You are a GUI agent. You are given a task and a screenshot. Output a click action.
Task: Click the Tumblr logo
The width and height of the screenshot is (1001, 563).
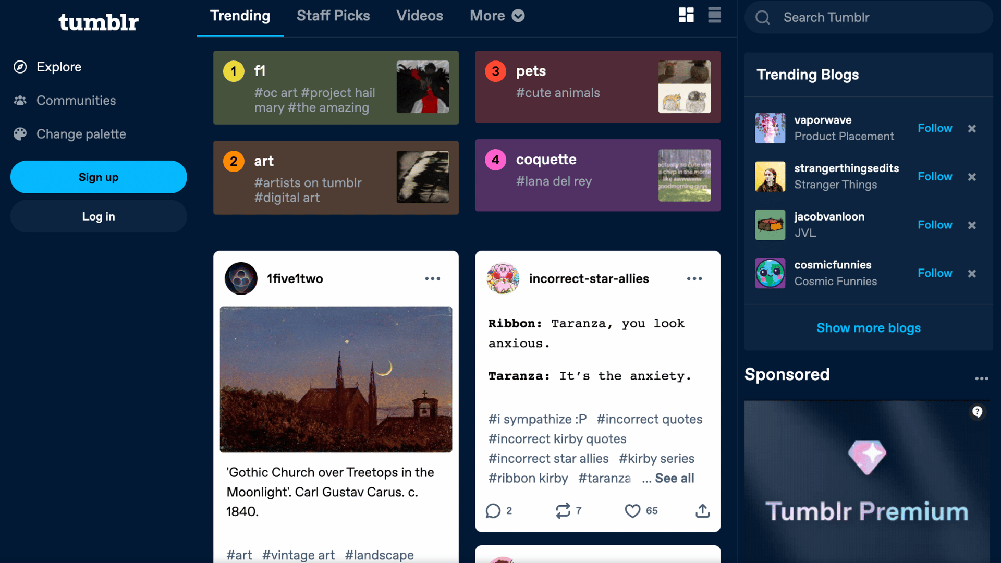click(x=99, y=22)
